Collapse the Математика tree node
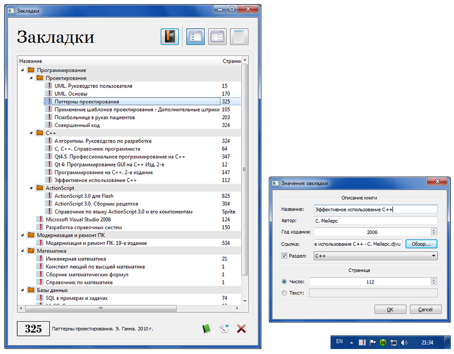 (x=22, y=251)
